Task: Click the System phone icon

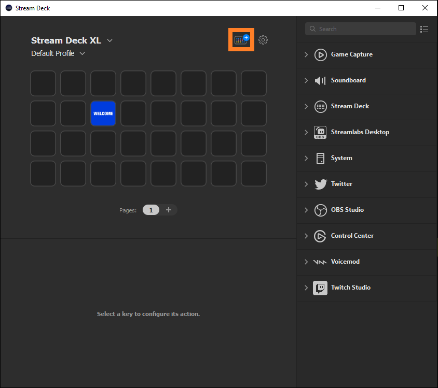Action: (321, 158)
